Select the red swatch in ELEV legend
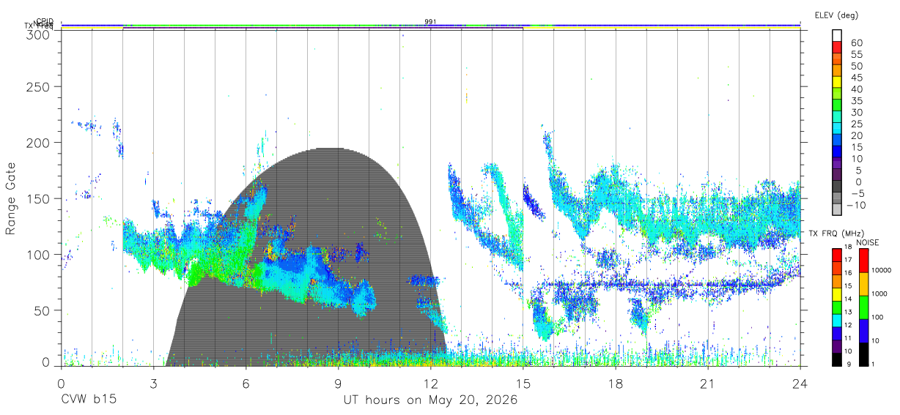900x415 pixels. [837, 47]
